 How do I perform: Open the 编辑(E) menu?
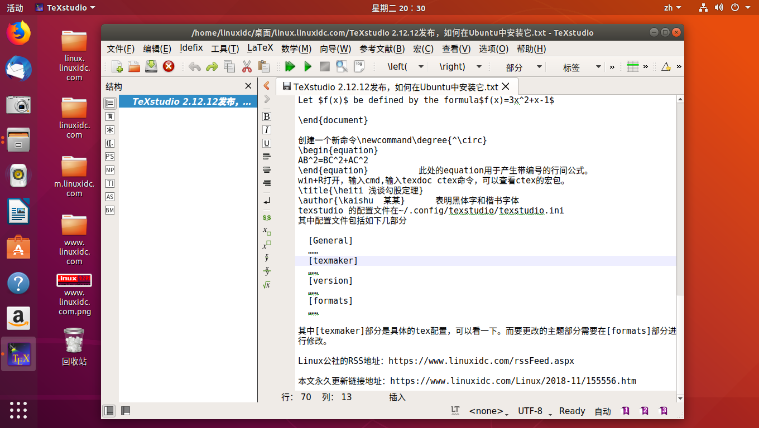(x=157, y=48)
